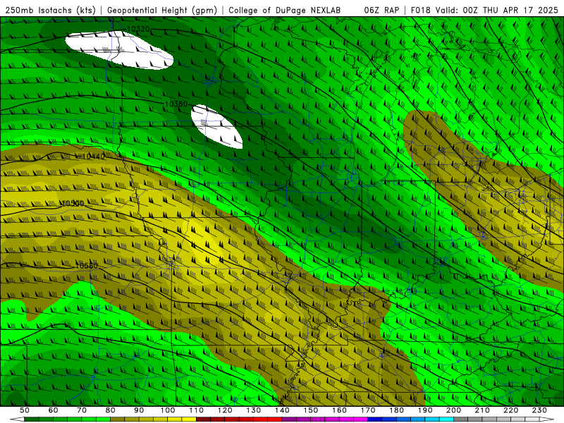This screenshot has height=423, width=564.
Task: Click 'College of DuPage NEXLAB' header text
Action: coord(285,11)
